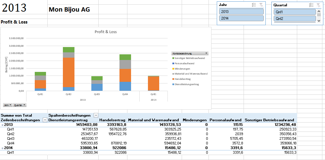The width and height of the screenshot is (325, 160).
Task: Enable multi-select in the Quartal slicer
Action: tap(311, 5)
